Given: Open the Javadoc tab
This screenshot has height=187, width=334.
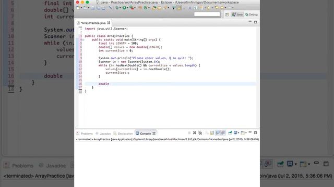Looking at the screenshot, I should pos(103,133).
